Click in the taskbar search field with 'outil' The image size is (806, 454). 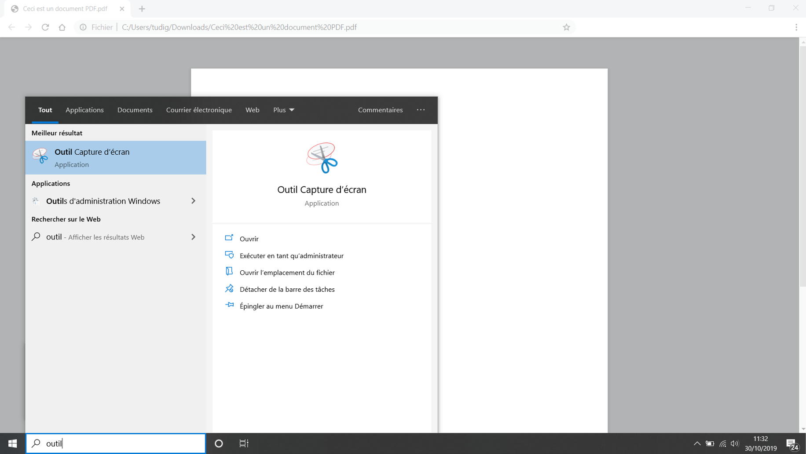point(116,443)
